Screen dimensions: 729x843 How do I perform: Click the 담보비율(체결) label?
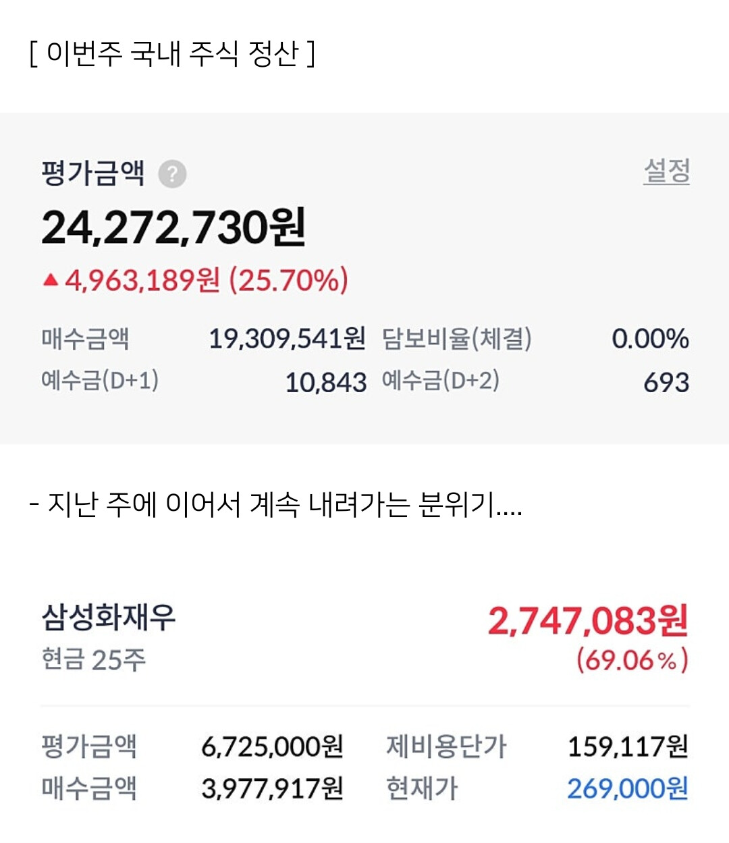(457, 339)
